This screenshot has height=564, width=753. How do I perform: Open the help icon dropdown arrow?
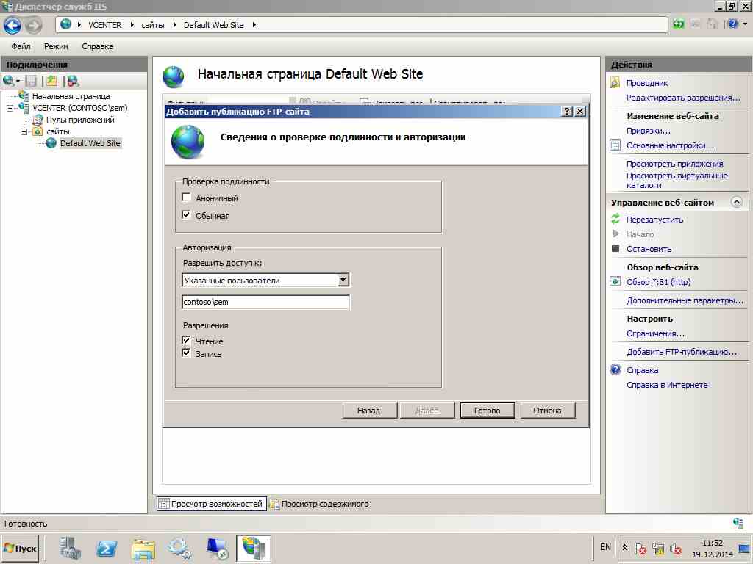click(x=745, y=23)
